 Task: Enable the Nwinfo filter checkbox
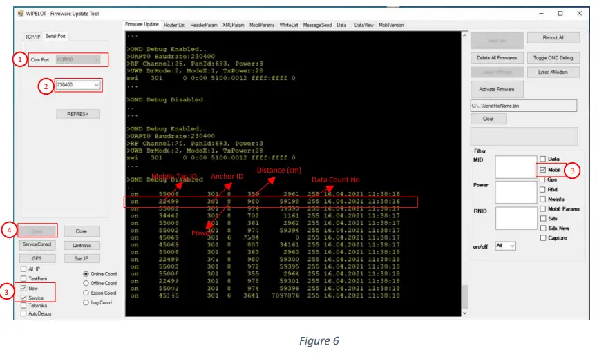tap(543, 200)
